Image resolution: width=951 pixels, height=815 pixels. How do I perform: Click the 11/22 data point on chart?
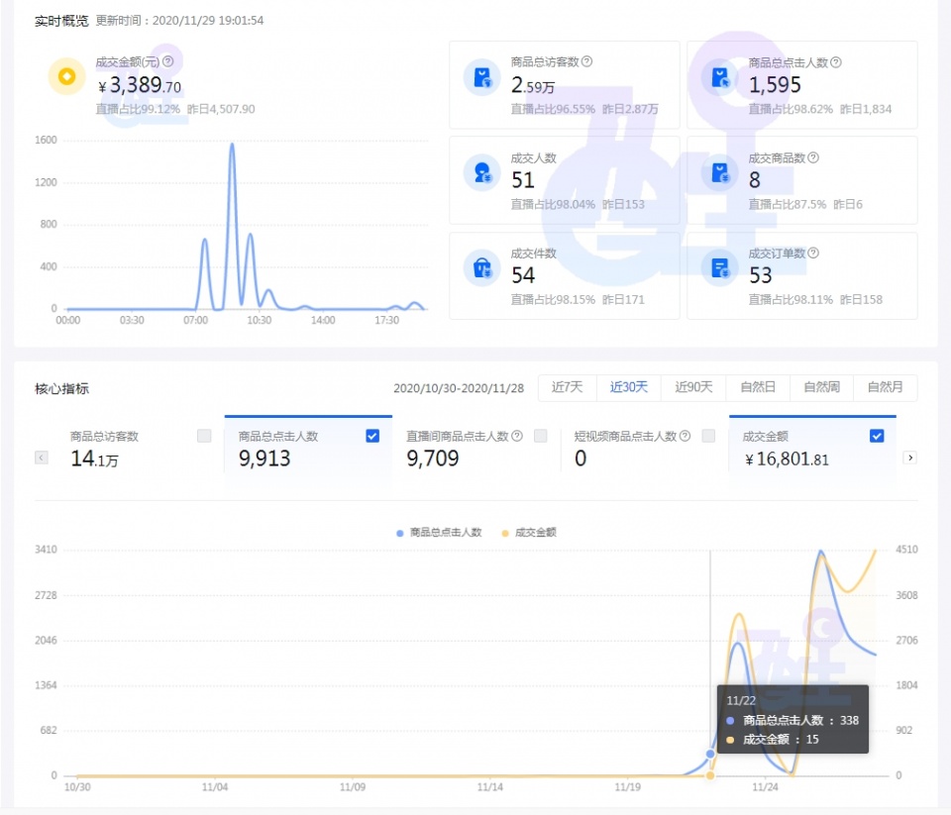710,754
